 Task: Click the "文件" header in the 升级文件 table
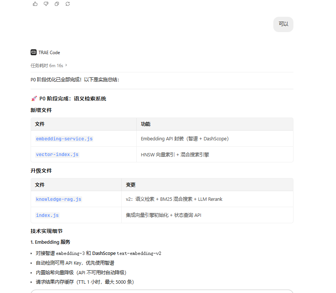click(x=40, y=185)
